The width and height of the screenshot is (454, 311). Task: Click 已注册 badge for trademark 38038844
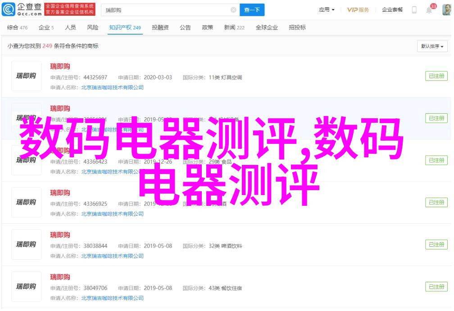coord(436,244)
